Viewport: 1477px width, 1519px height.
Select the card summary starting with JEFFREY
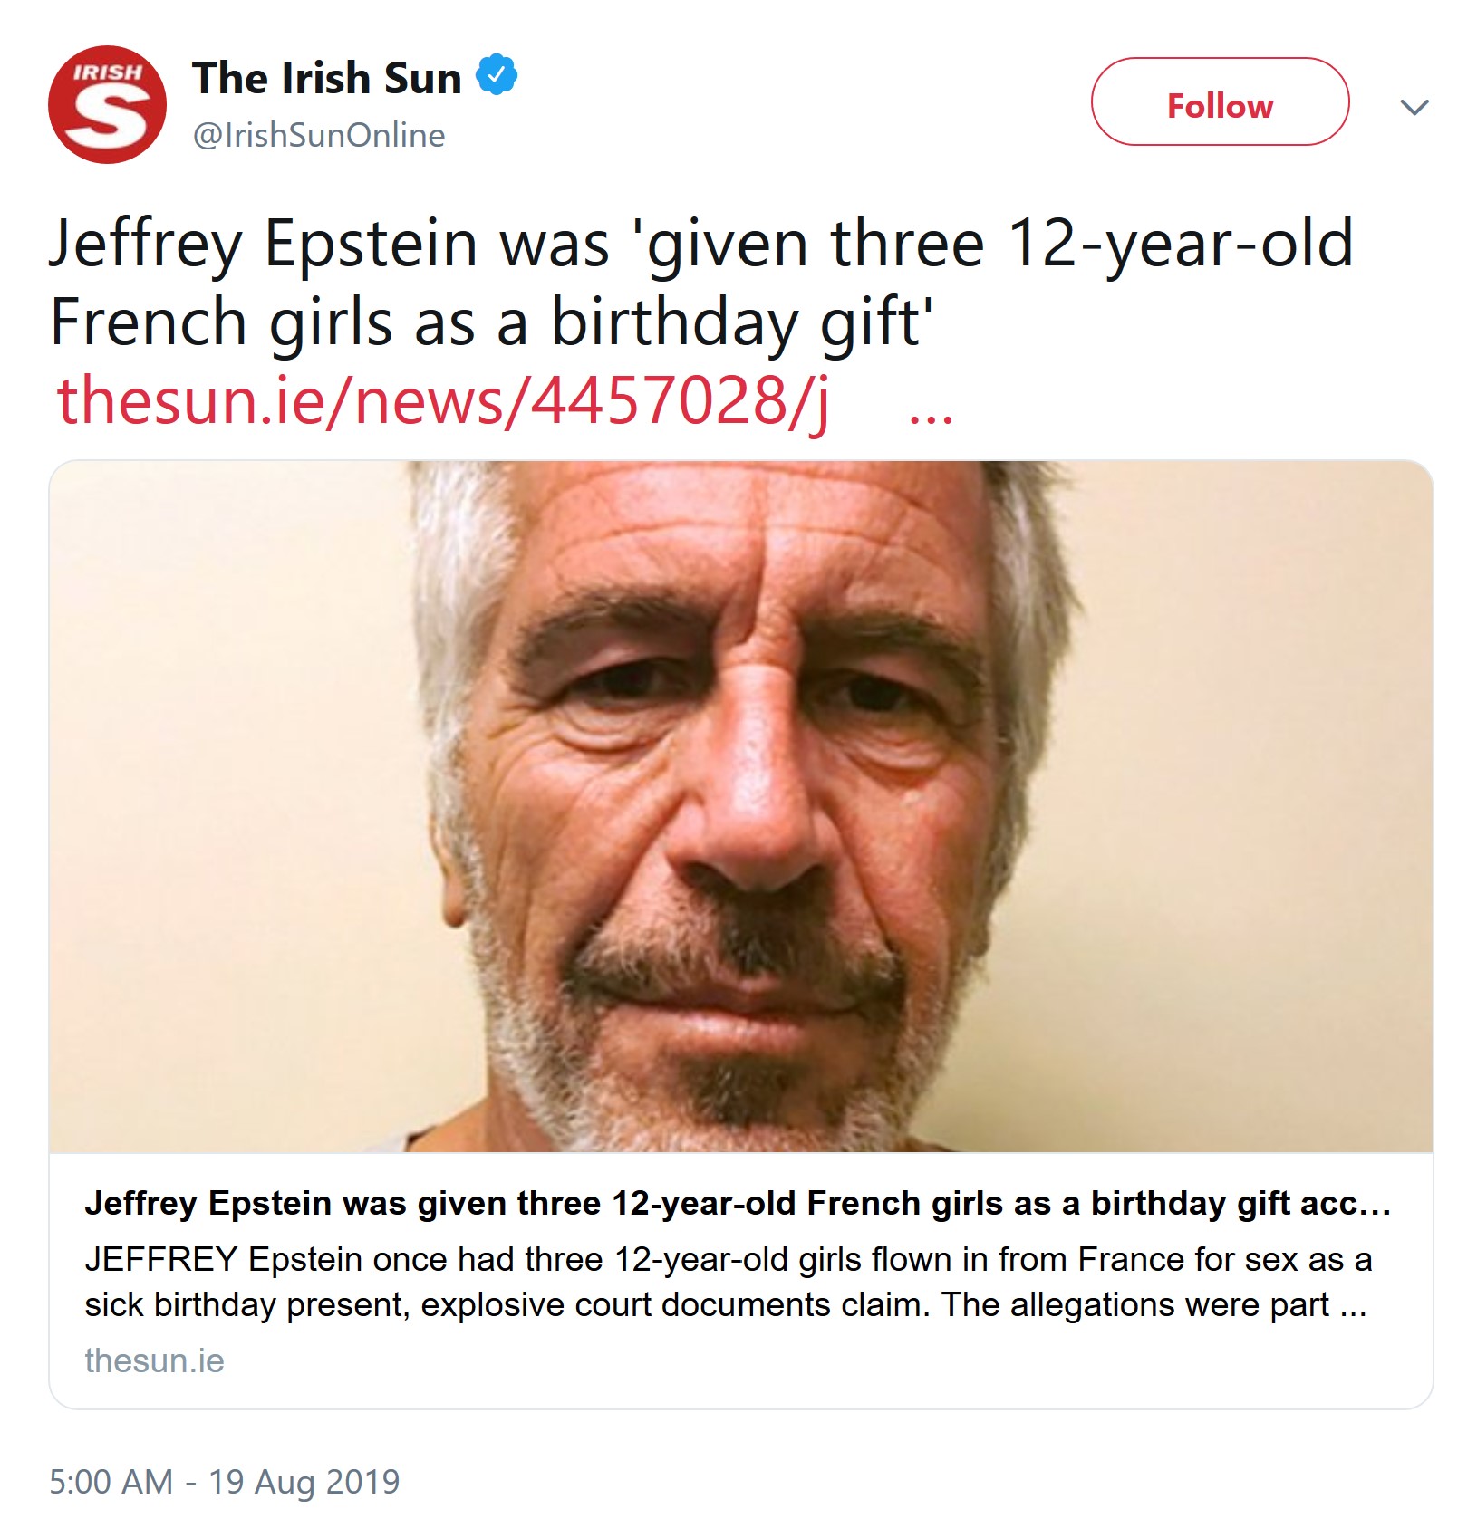[728, 1282]
